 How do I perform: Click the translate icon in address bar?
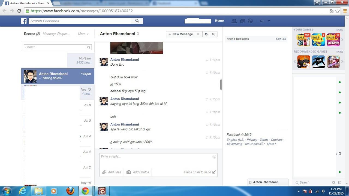pyautogui.click(x=332, y=11)
